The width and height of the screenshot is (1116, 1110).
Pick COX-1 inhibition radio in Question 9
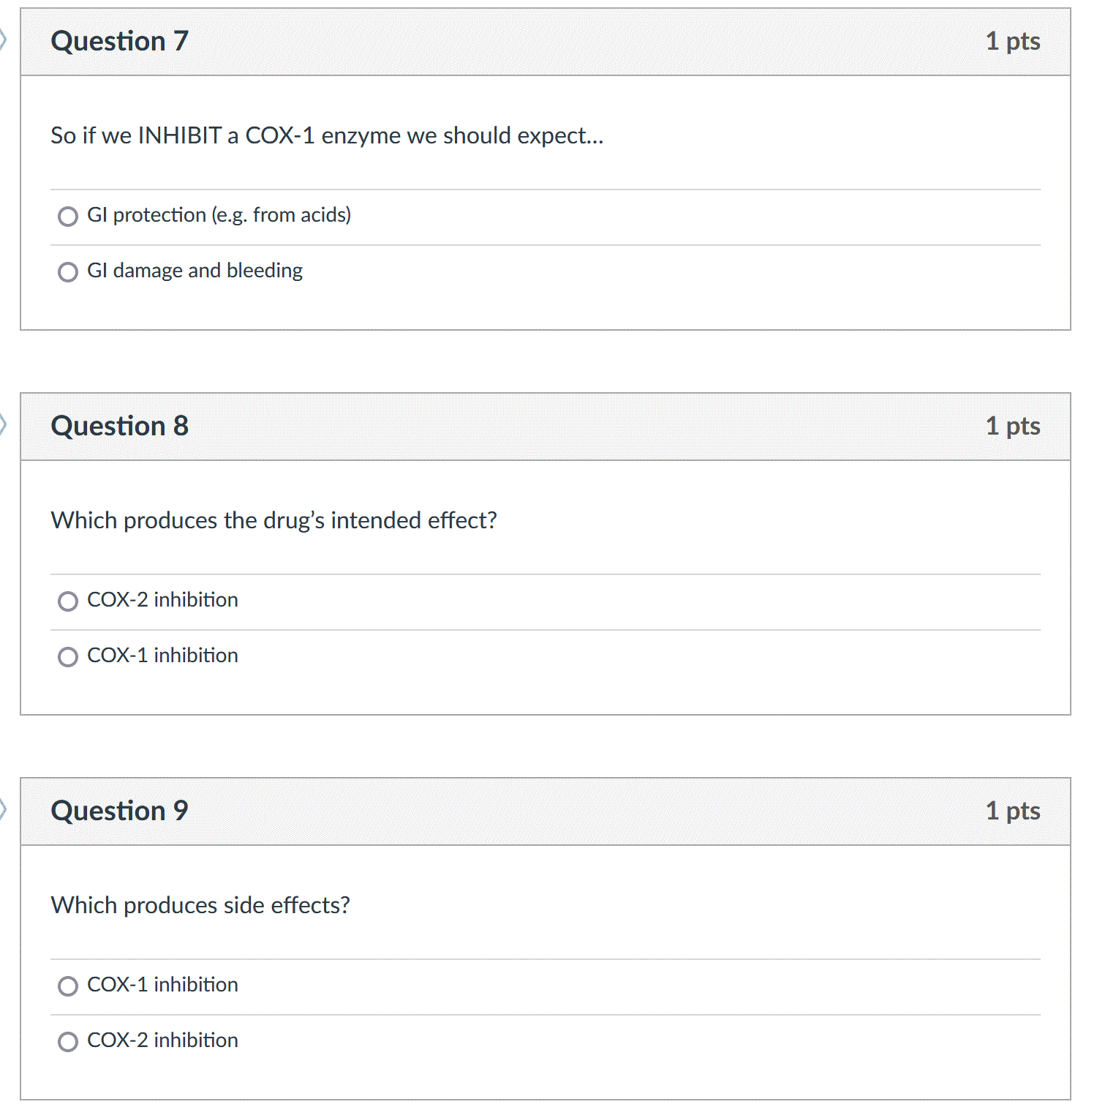coord(68,986)
